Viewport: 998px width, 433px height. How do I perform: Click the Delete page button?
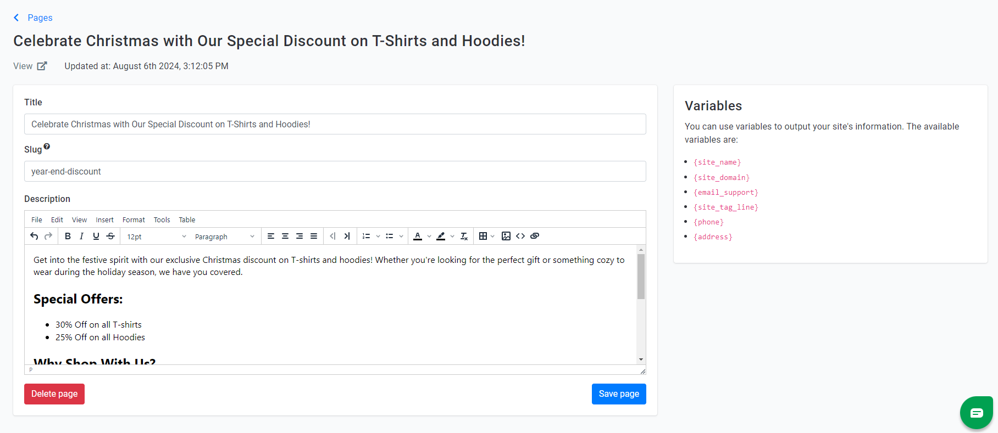coord(54,394)
